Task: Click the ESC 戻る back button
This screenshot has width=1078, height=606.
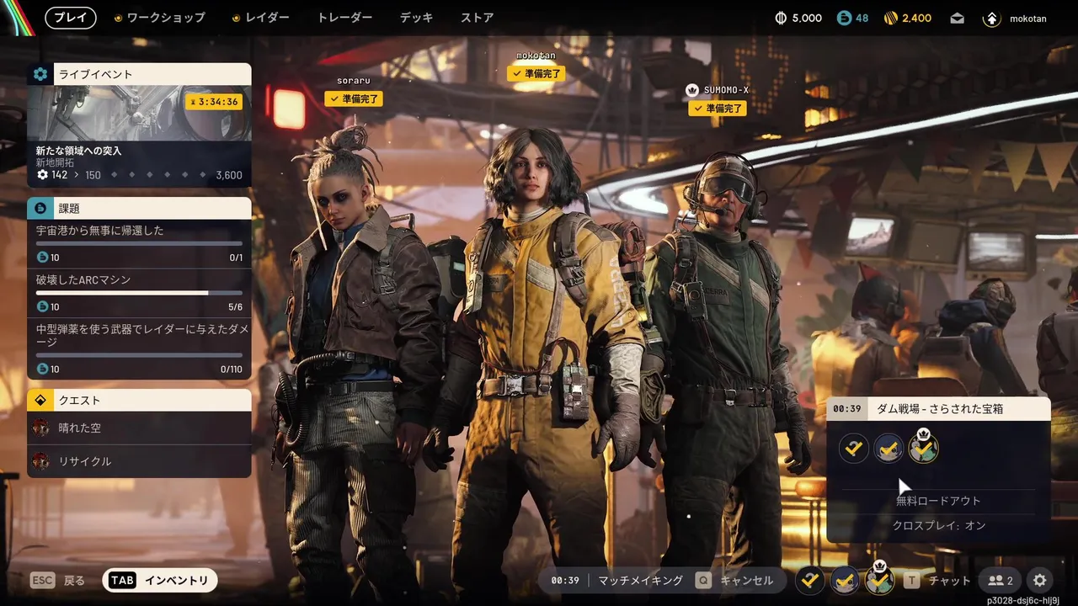Action: [x=57, y=581]
